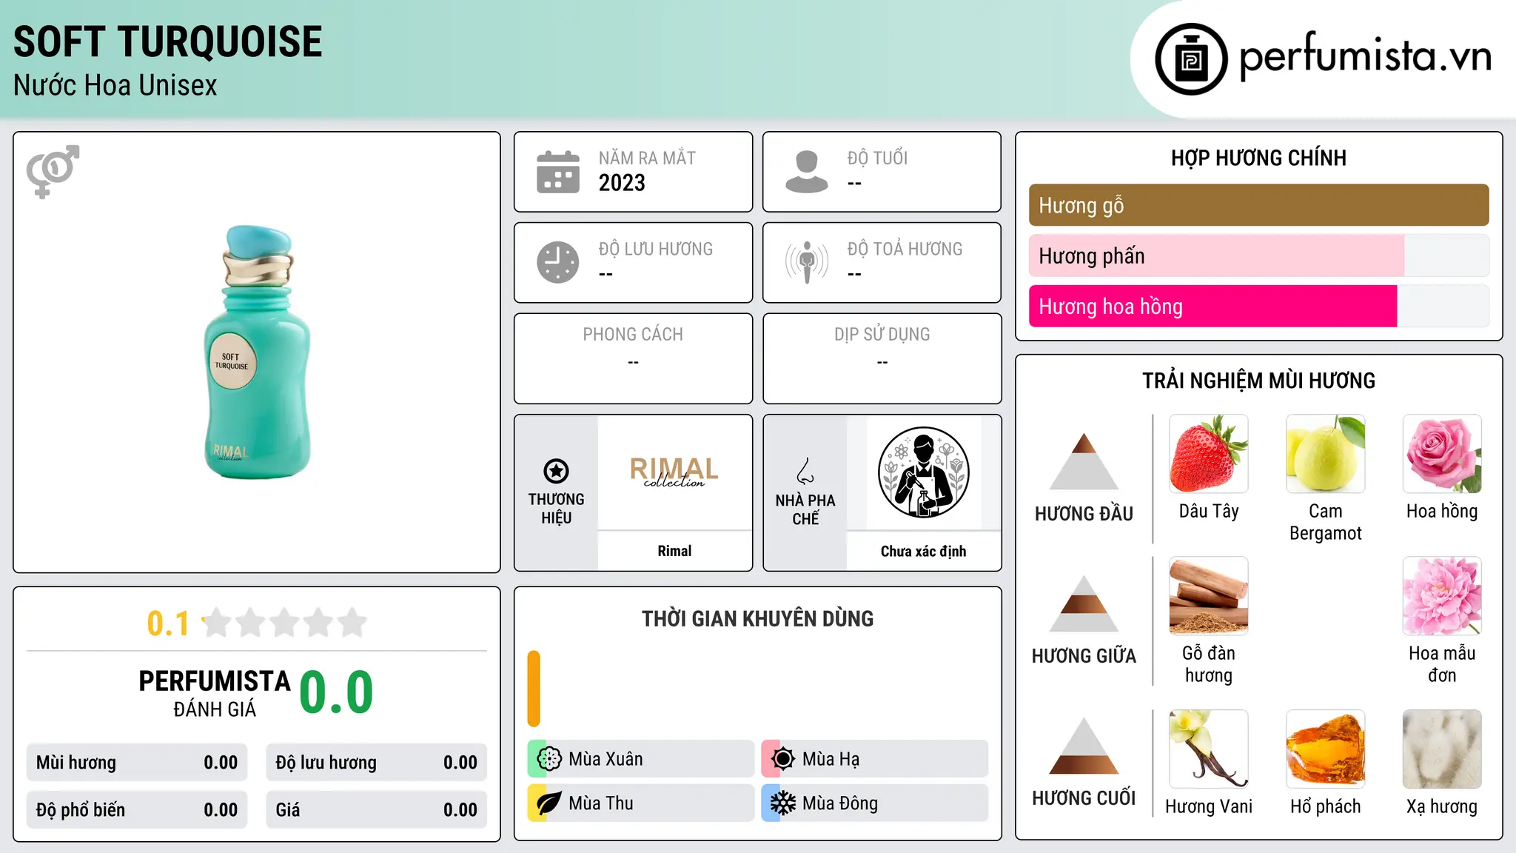Click the perfumista.vn site name
1516x853 pixels.
click(x=1365, y=56)
